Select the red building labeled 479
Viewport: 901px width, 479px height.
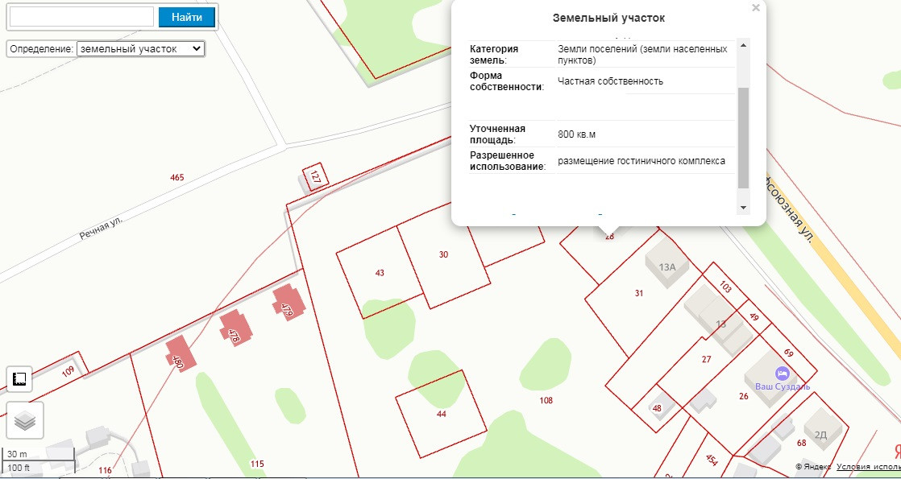[289, 302]
